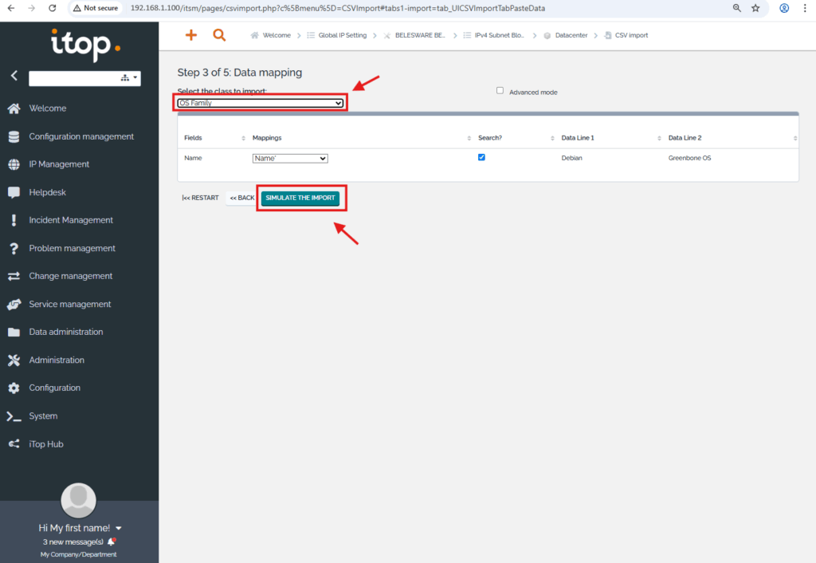Screen dimensions: 816x563
Task: Click the Simulate the Import button
Action: [300, 198]
